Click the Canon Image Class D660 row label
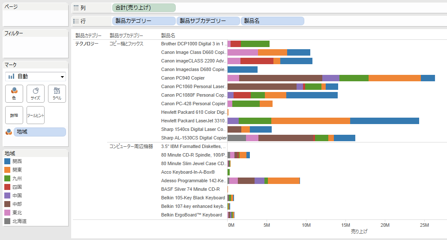Screen dimensions: 447x240 coord(194,52)
